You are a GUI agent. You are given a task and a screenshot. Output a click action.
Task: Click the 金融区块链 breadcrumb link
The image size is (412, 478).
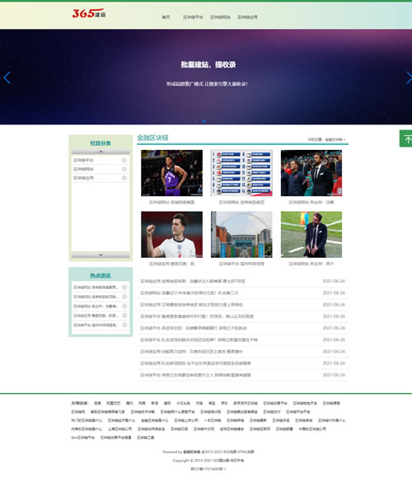tap(334, 139)
